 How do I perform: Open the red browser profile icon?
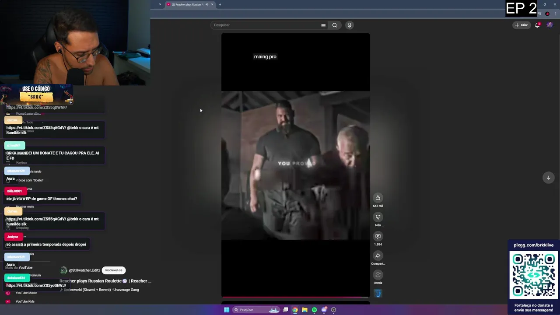[x=547, y=14]
